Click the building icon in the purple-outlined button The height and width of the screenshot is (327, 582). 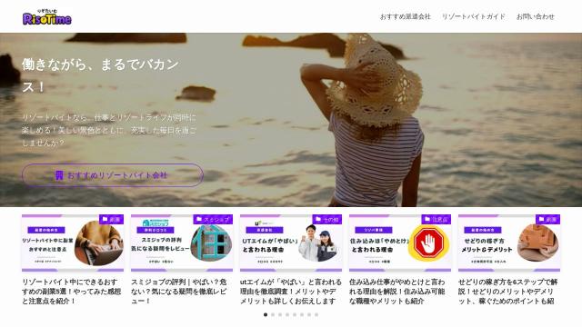click(x=59, y=175)
